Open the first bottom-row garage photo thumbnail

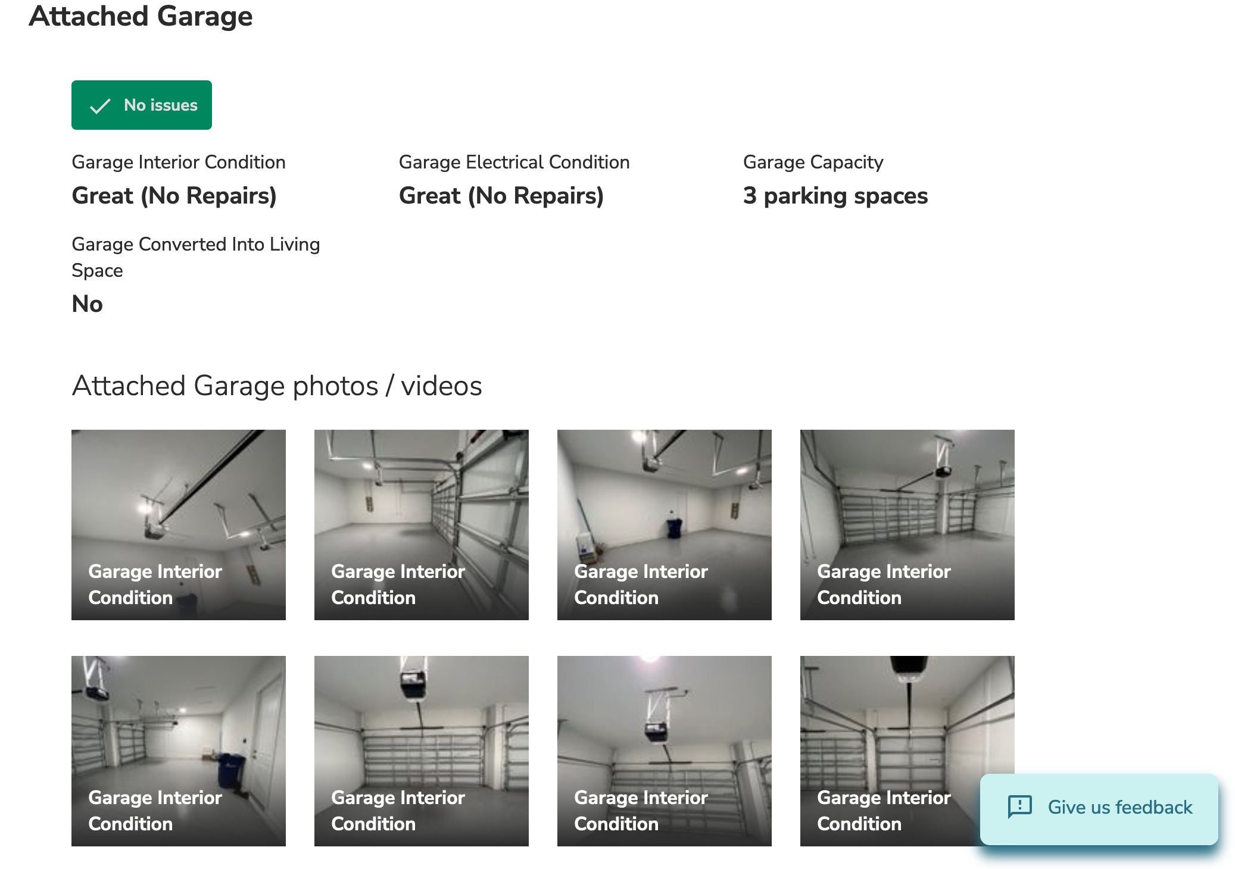coord(179,751)
